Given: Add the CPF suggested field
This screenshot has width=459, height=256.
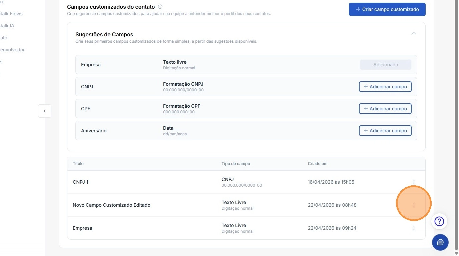Looking at the screenshot, I should click(385, 109).
